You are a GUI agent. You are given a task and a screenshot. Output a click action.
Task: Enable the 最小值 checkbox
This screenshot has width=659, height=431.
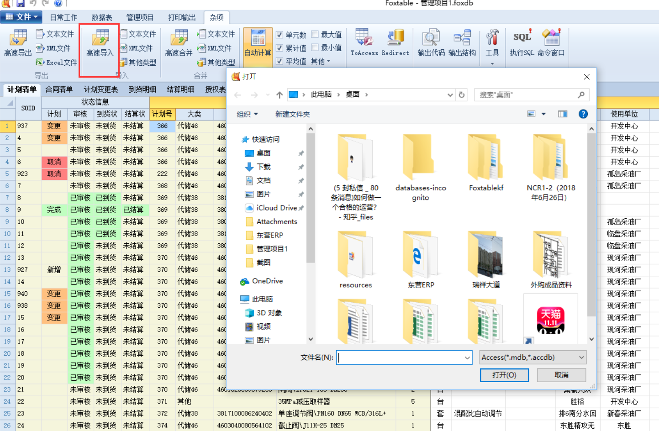tap(315, 47)
